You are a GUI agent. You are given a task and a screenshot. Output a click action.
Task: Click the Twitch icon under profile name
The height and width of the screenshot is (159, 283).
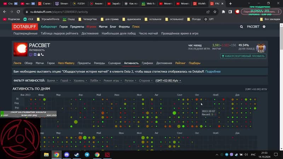[x=31, y=54]
